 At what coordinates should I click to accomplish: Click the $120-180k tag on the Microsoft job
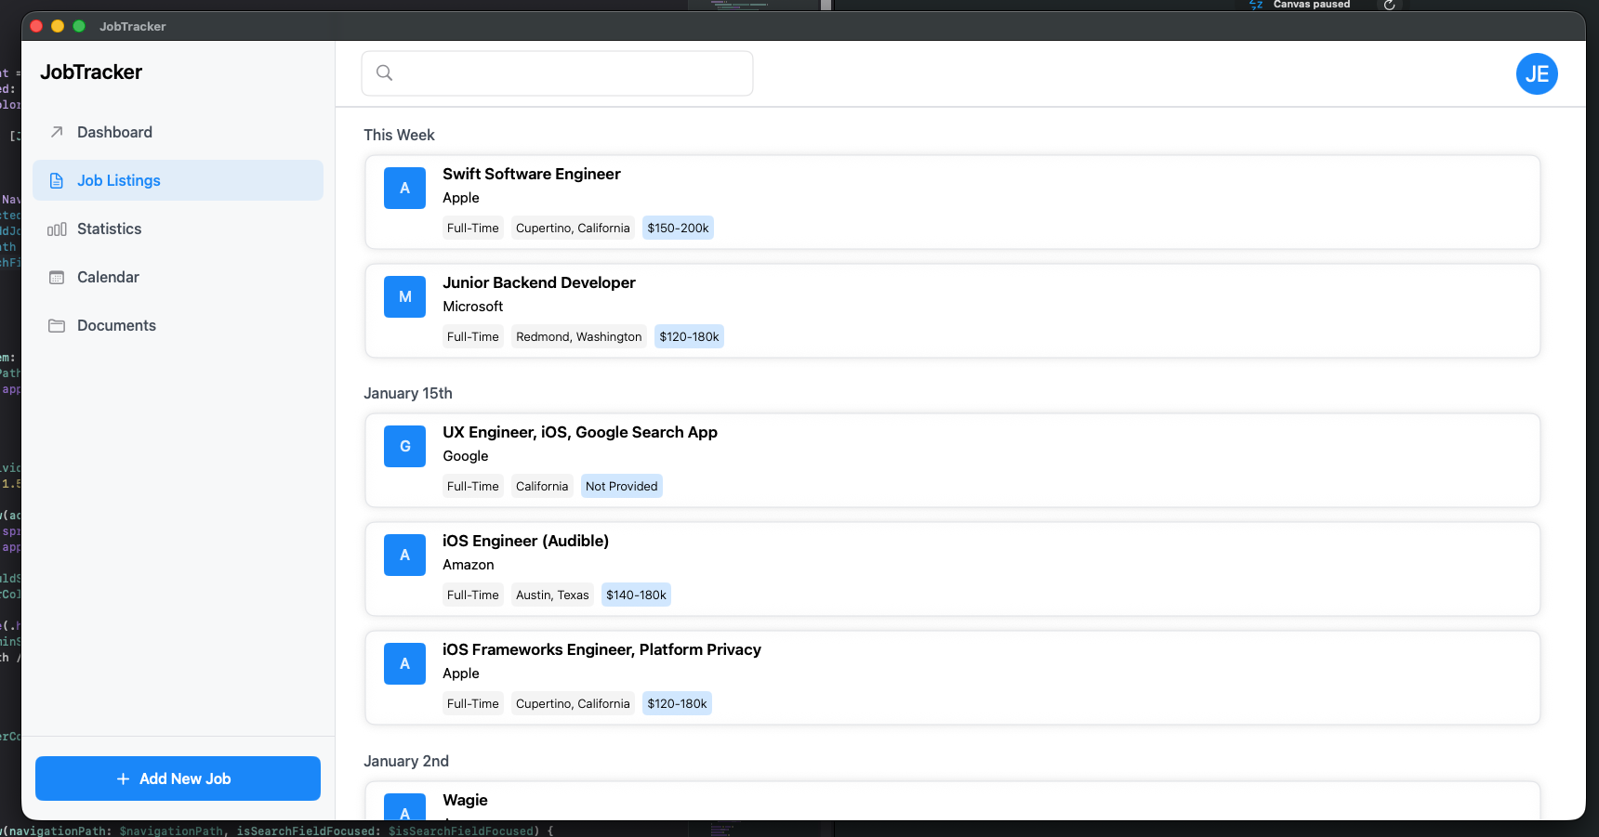coord(689,336)
